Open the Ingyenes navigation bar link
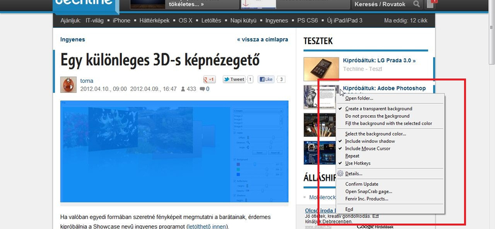This screenshot has width=495, height=229. pos(277,20)
